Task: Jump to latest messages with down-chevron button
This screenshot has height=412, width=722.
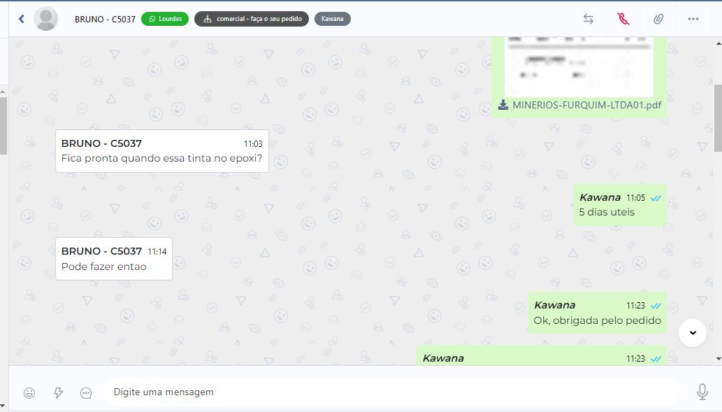Action: click(693, 333)
